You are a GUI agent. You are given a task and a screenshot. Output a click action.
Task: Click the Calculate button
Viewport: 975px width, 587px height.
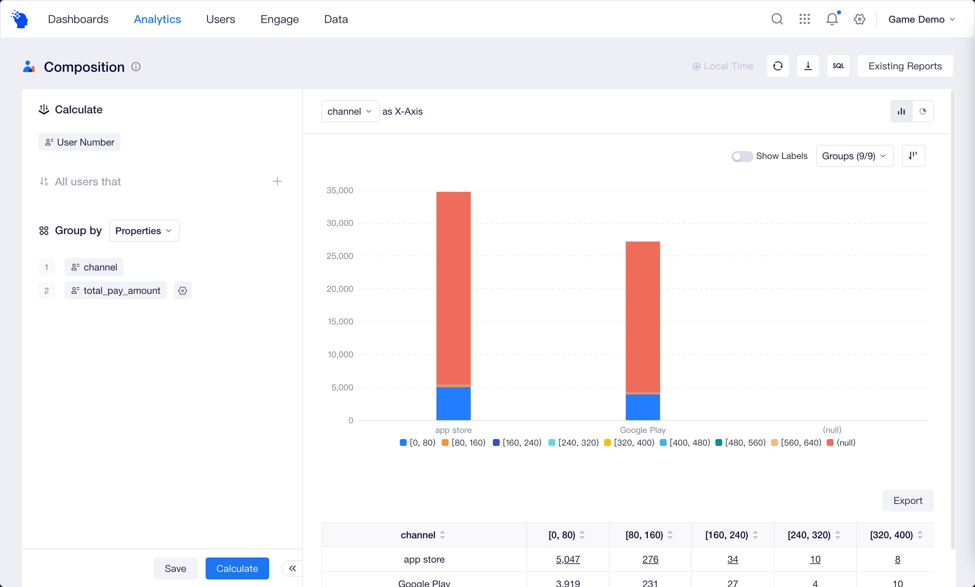[x=237, y=568]
